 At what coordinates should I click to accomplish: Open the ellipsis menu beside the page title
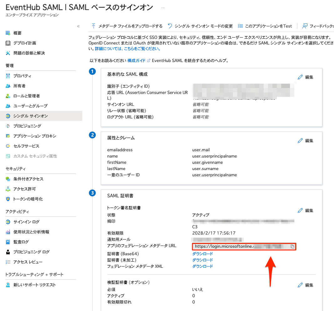tap(163, 8)
